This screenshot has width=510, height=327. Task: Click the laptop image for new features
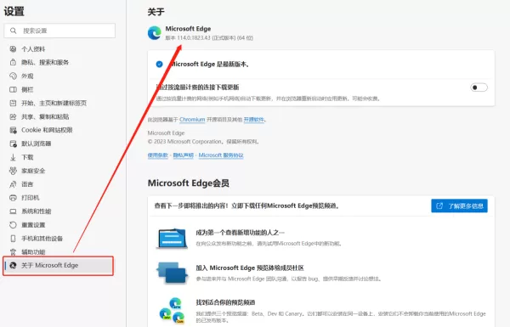click(x=172, y=239)
